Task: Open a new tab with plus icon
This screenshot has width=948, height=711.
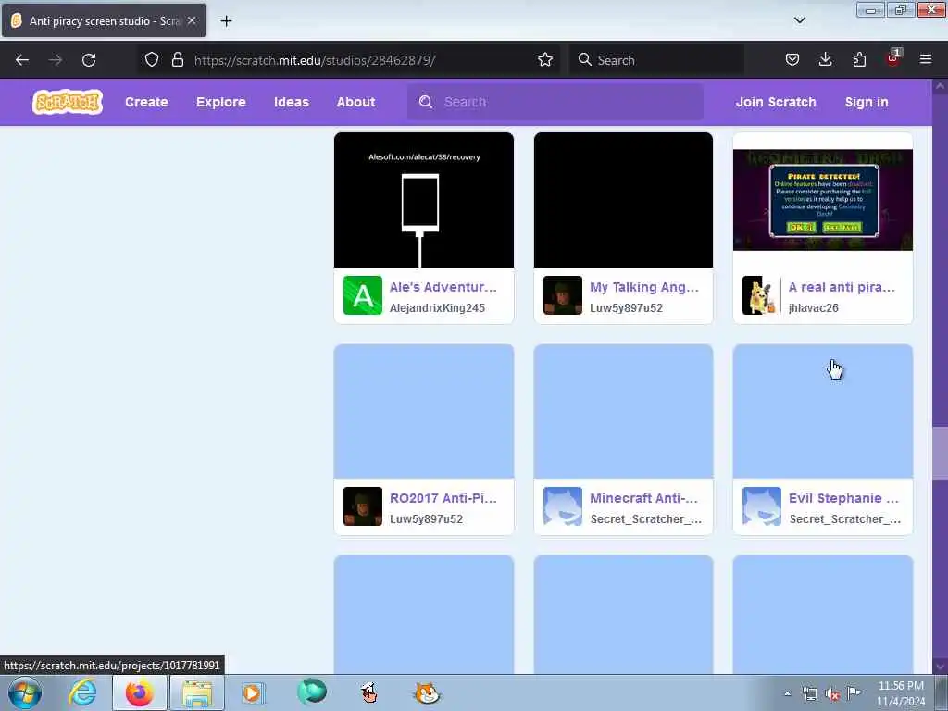Action: click(226, 20)
